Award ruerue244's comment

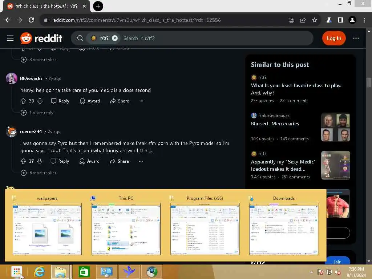(x=89, y=161)
